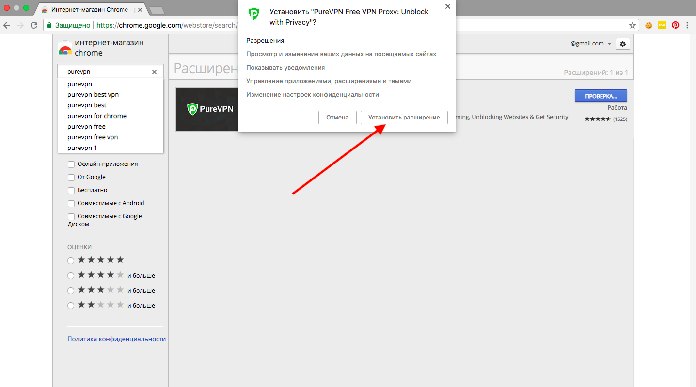Viewport: 696px width, 387px height.
Task: Choose the 'purevpn 1' suggestion
Action: (x=111, y=148)
